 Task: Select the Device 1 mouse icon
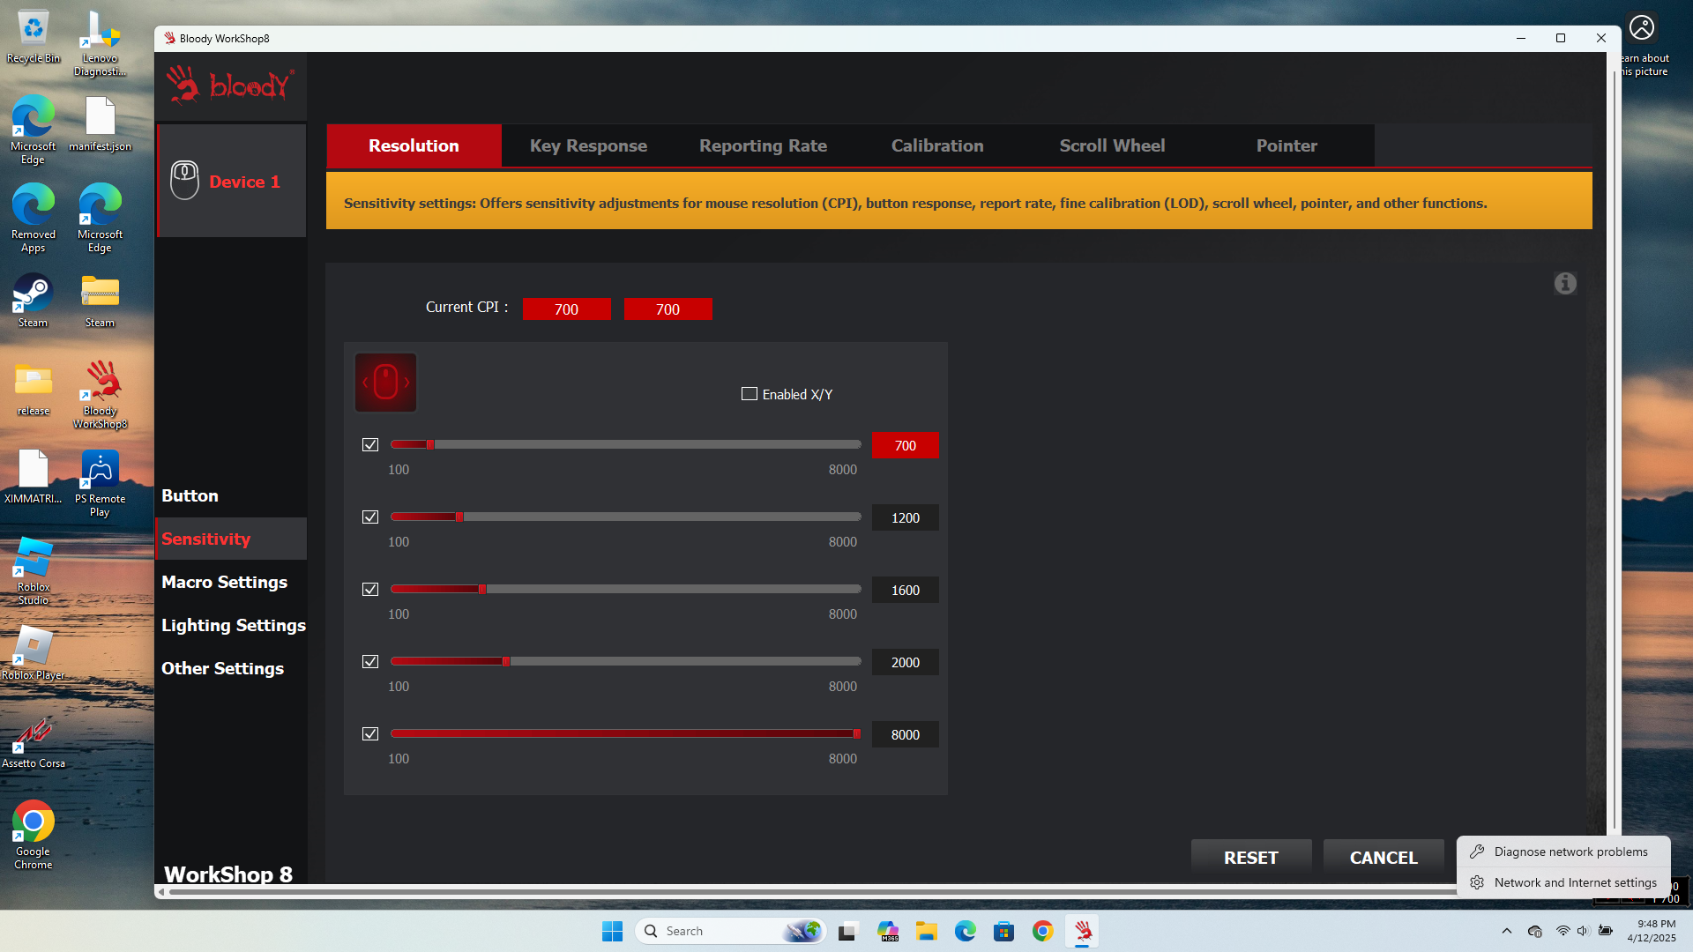pos(184,181)
